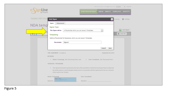Click the Send New Package button
Viewport: 169px width, 92px height.
(88, 12)
